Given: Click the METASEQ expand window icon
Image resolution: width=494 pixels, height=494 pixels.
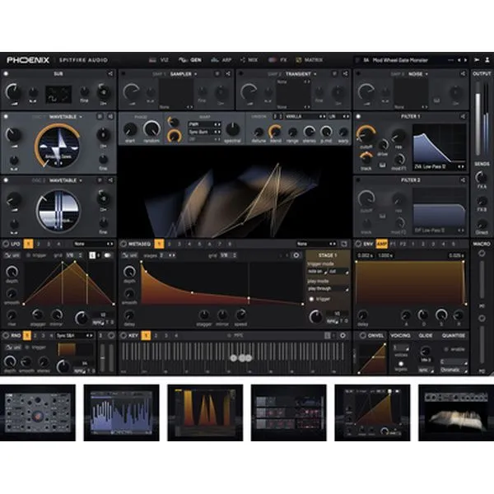Looking at the screenshot, I should (344, 244).
